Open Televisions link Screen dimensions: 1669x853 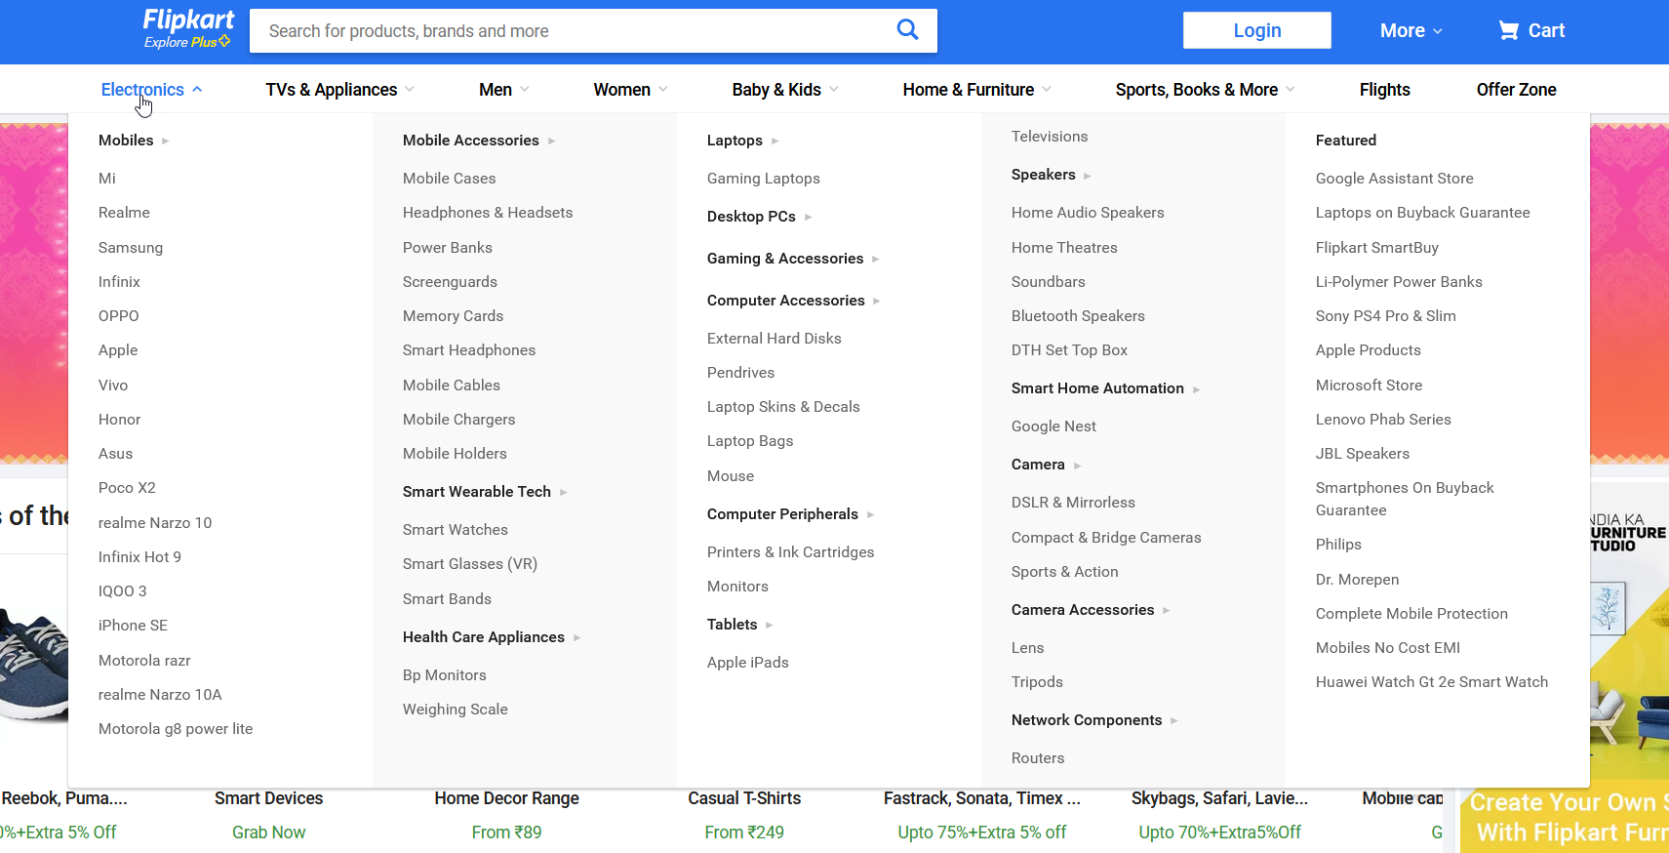pos(1050,137)
